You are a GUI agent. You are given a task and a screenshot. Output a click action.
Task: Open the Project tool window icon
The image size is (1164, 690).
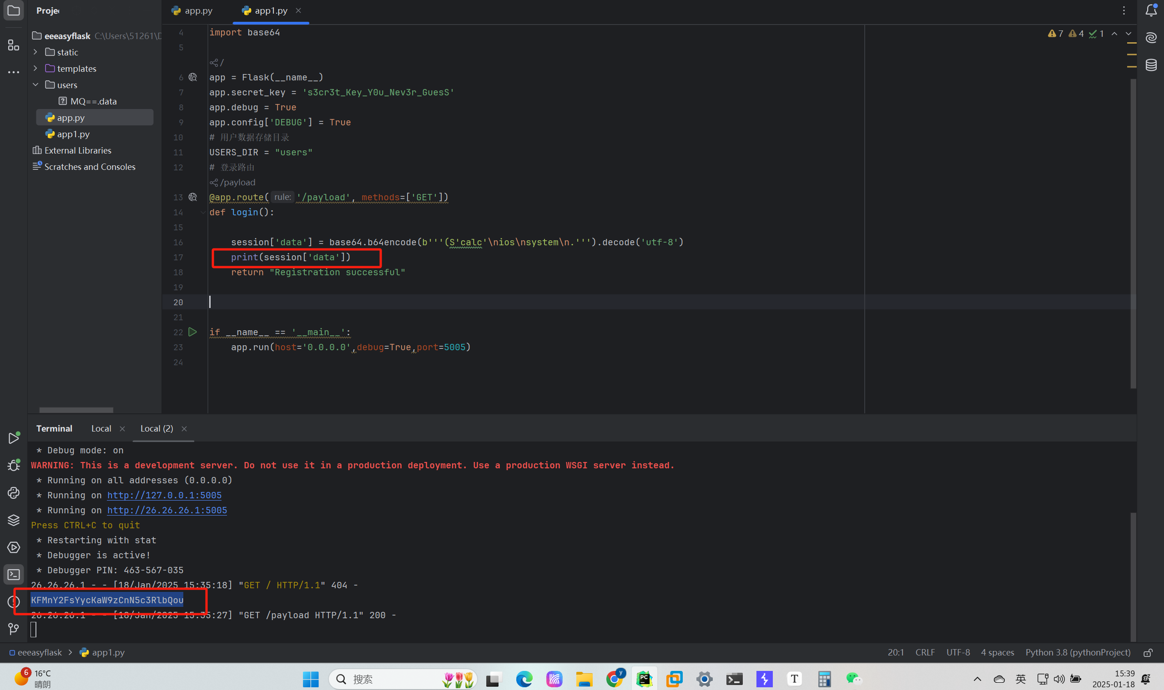point(14,10)
